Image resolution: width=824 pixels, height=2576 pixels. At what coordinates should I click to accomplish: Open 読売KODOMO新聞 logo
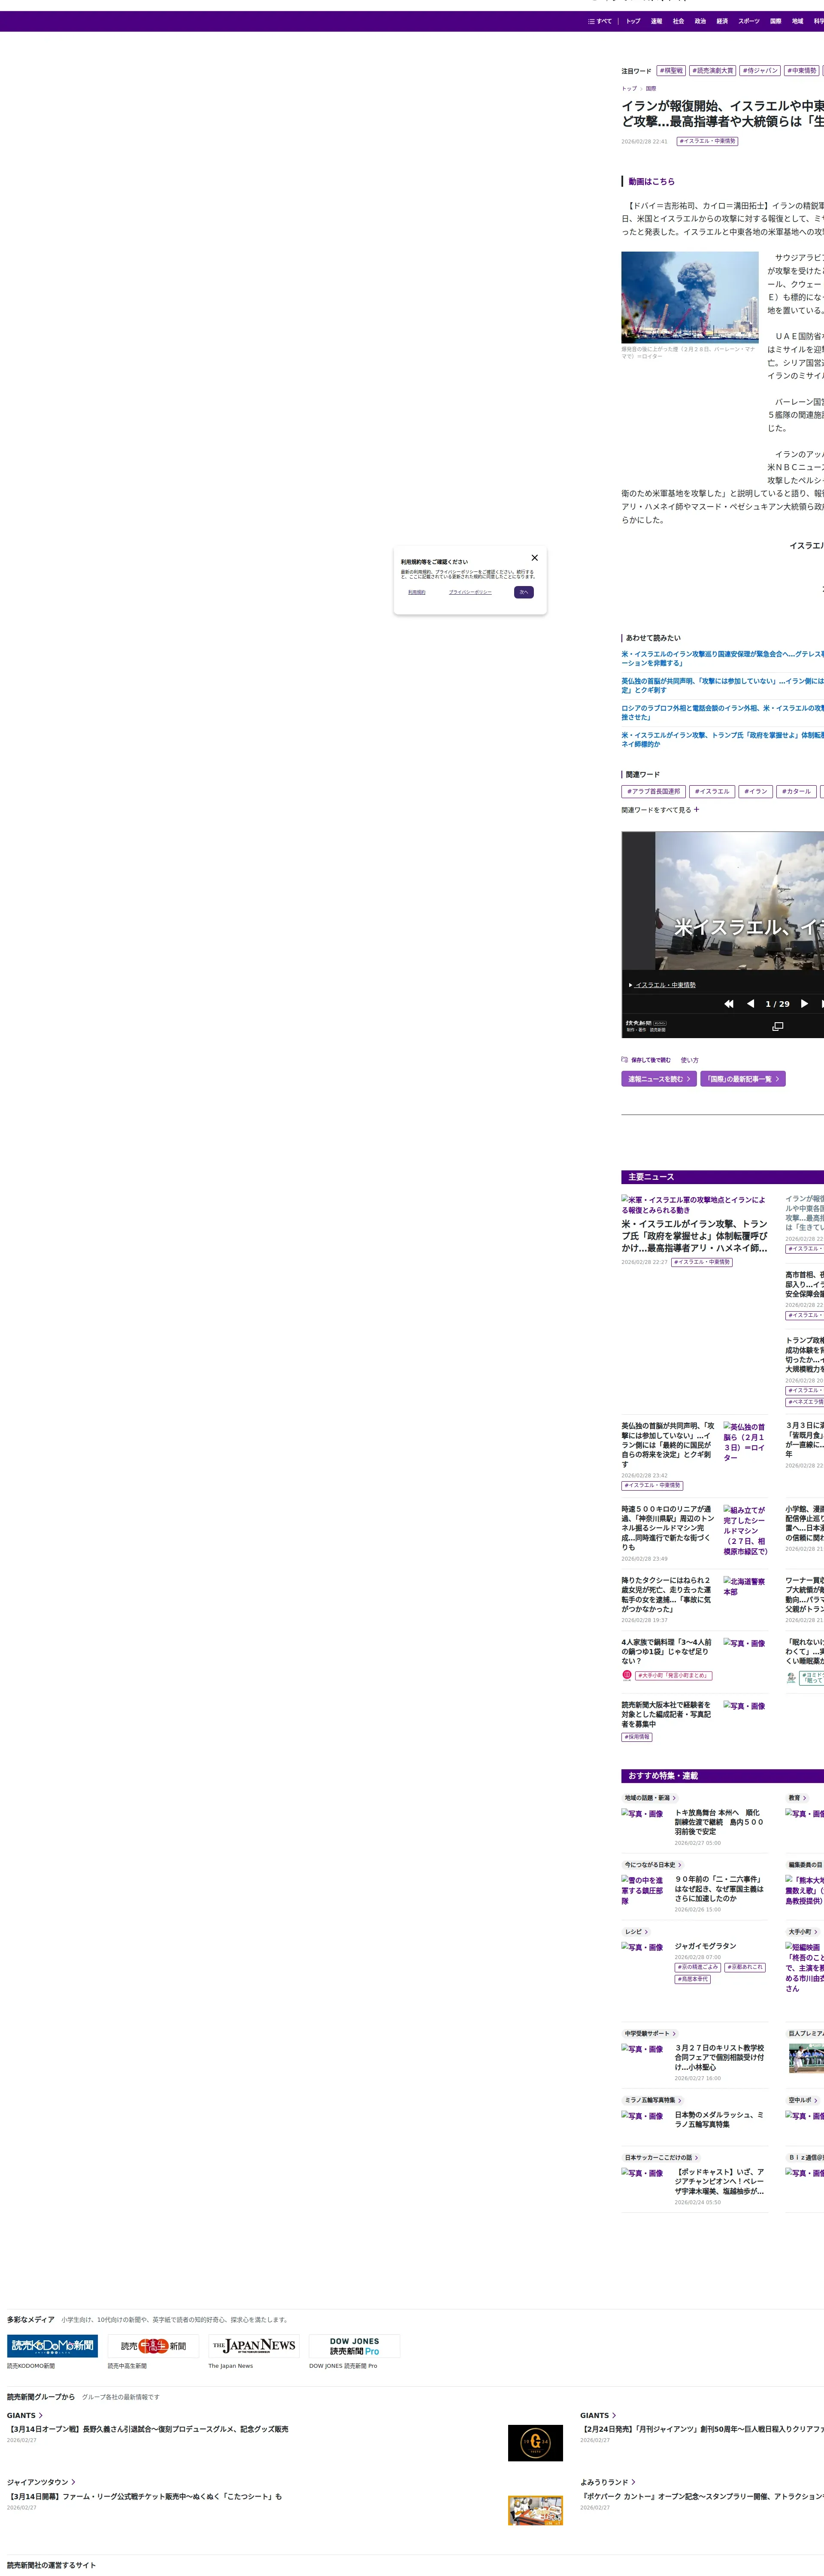52,2345
